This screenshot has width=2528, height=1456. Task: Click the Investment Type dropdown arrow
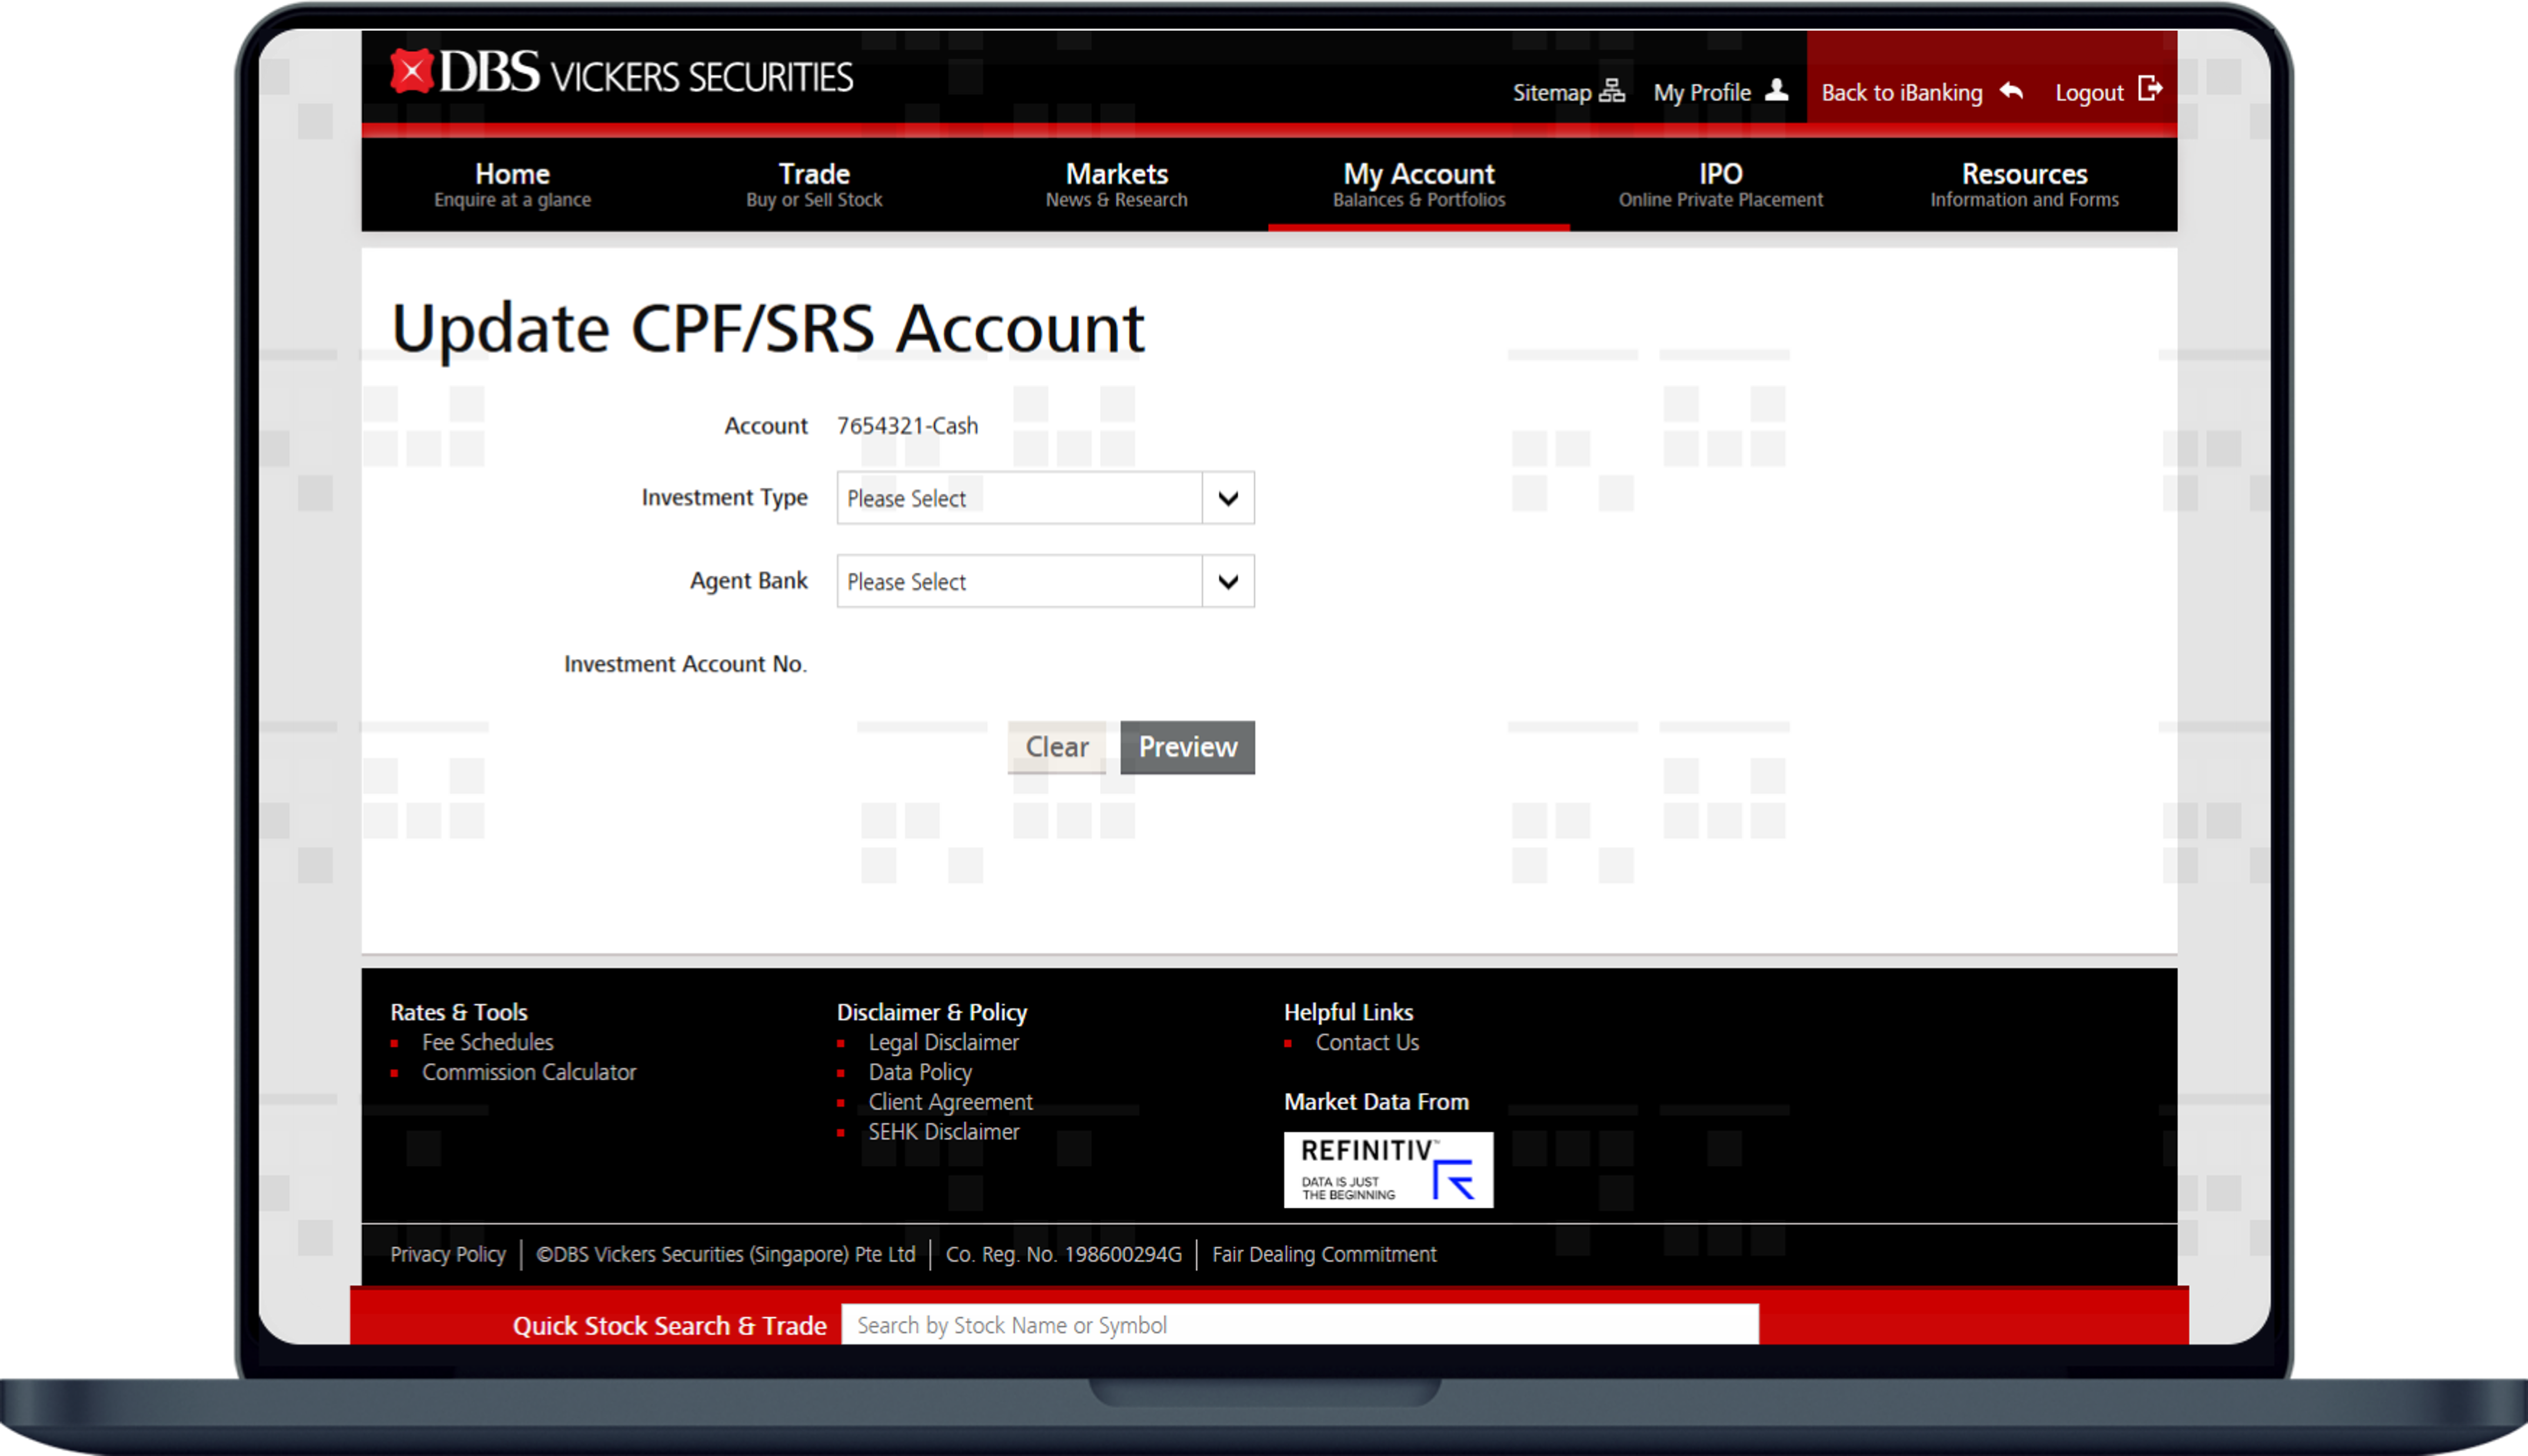pos(1228,498)
